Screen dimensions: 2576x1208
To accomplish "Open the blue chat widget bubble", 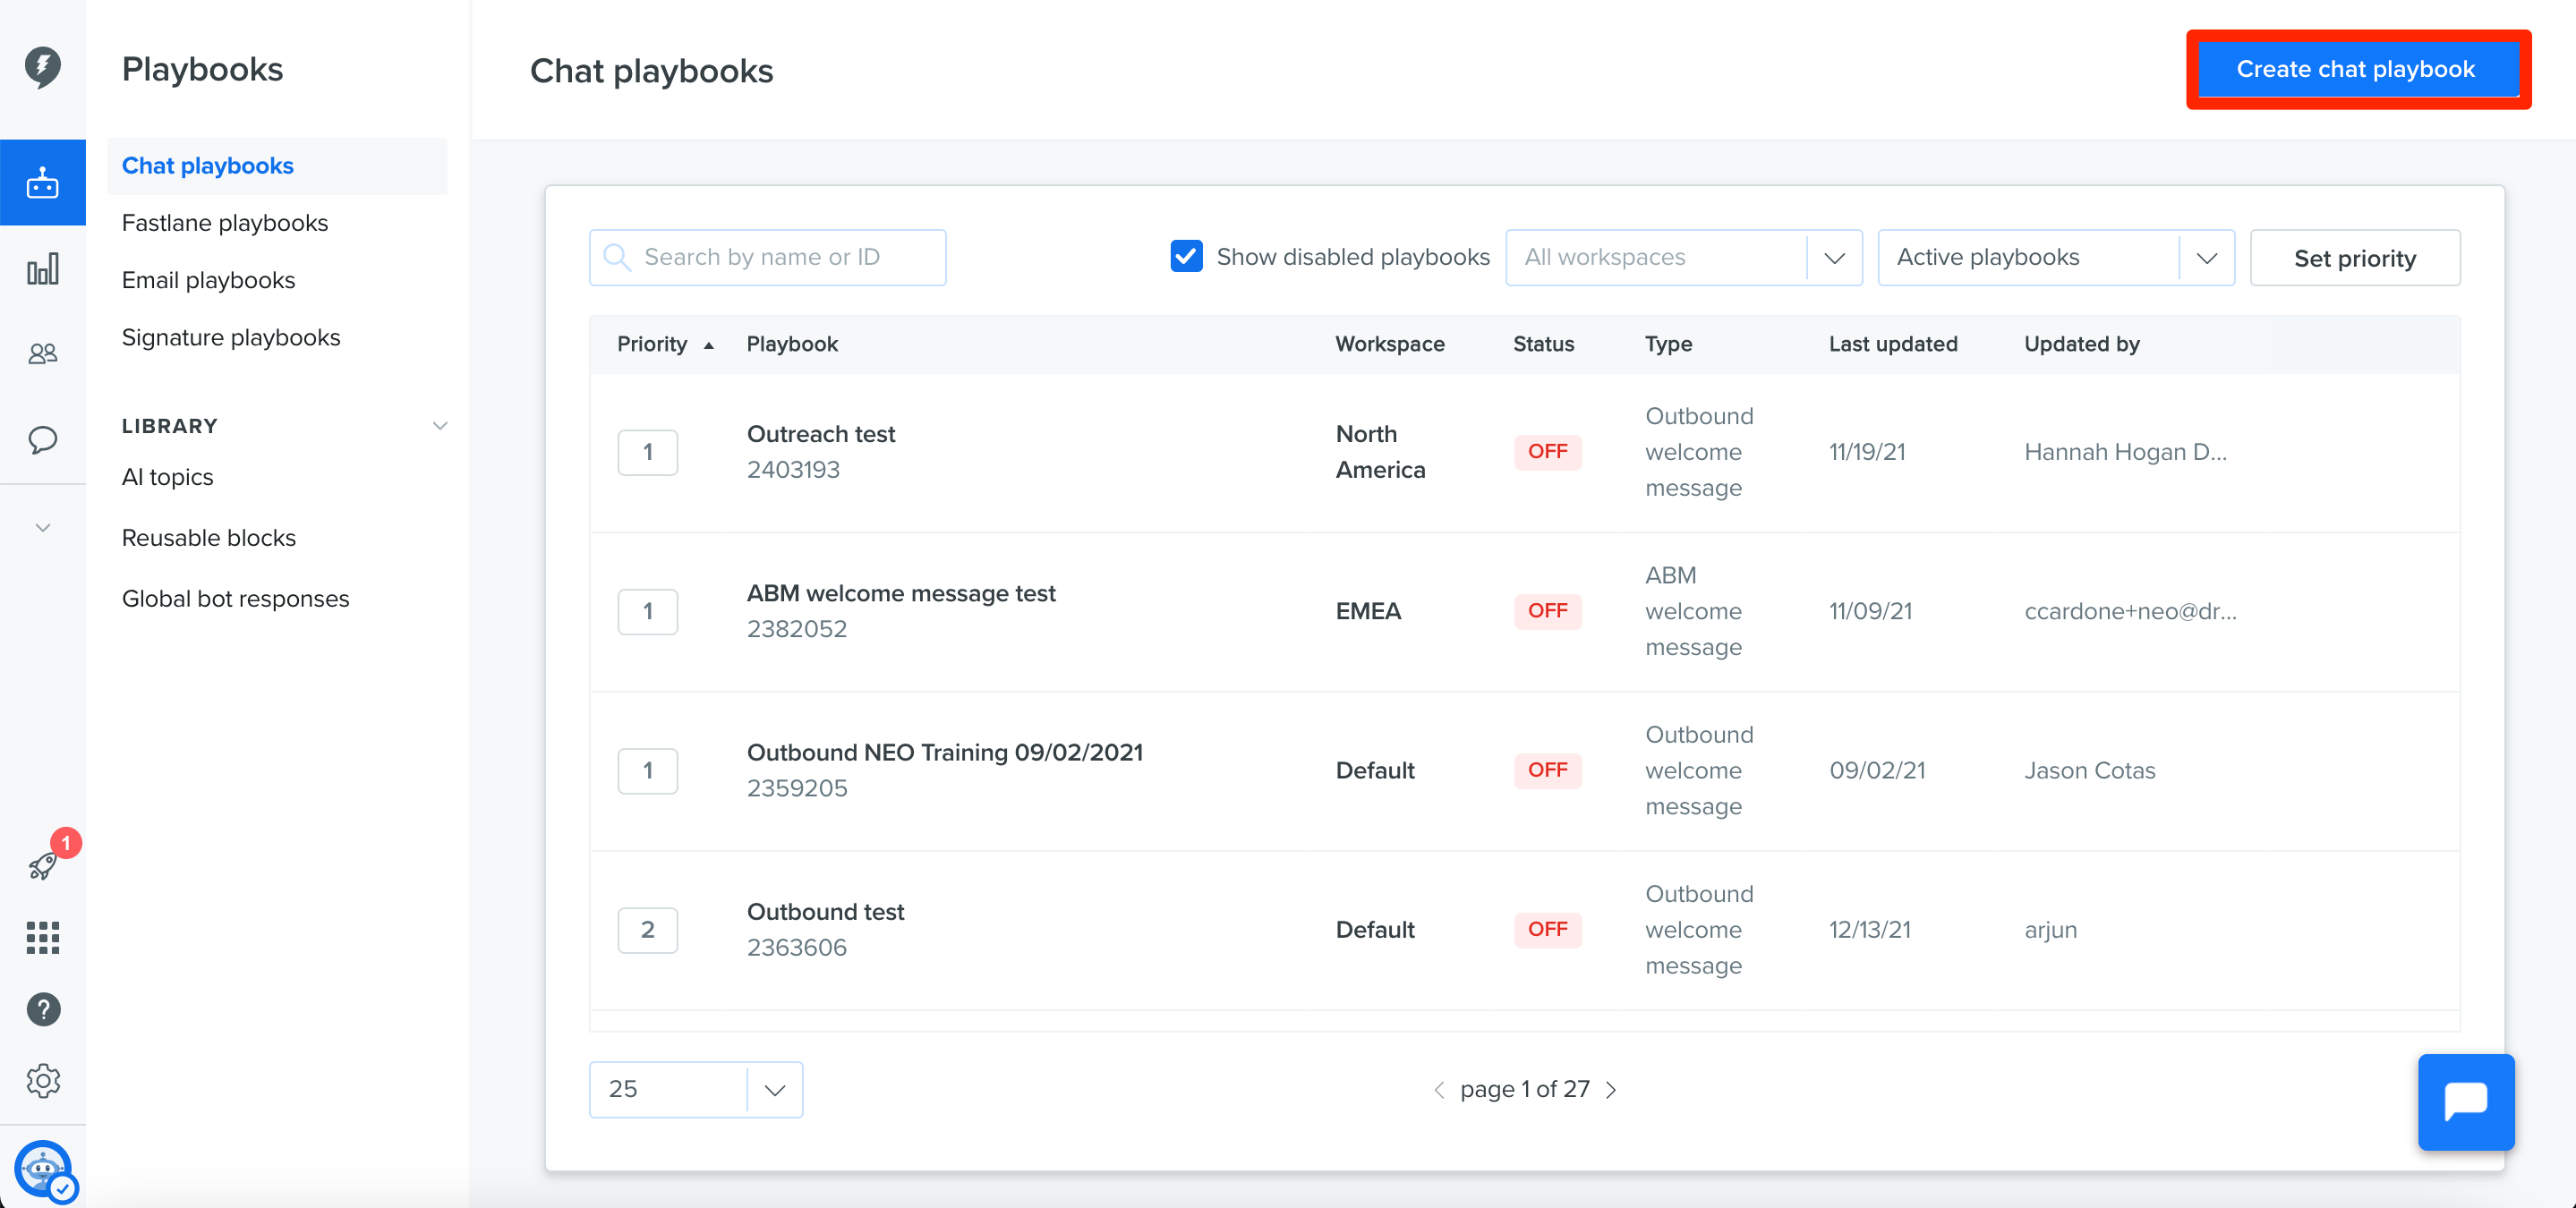I will 2466,1102.
